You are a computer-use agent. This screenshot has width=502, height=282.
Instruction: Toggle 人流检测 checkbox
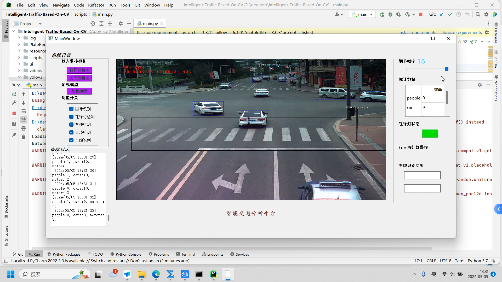coord(71,132)
